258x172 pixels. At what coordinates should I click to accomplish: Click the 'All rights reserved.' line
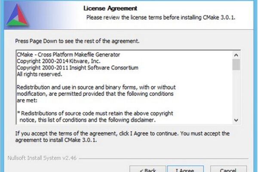(x=39, y=74)
